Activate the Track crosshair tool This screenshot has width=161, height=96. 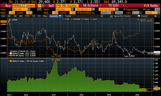click(66, 19)
